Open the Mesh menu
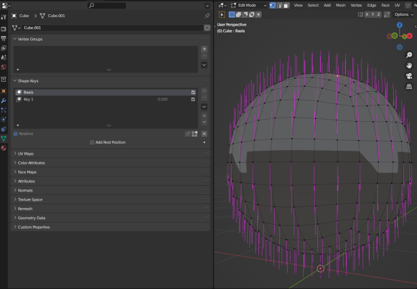 tap(341, 5)
